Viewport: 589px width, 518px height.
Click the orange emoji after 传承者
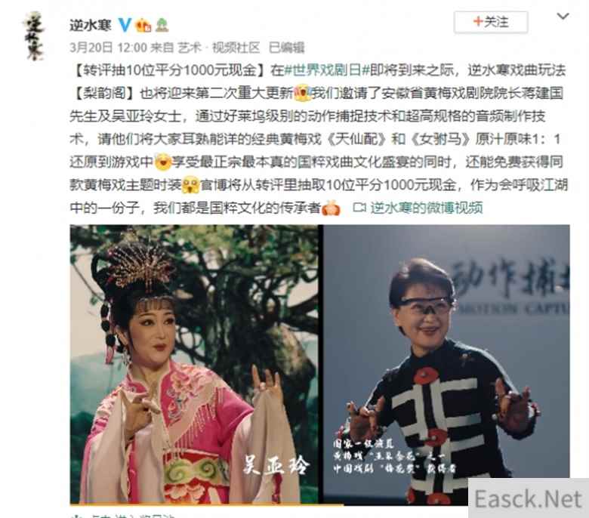(331, 208)
